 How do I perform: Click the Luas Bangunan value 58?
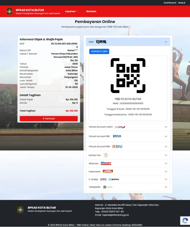pyautogui.click(x=76, y=84)
